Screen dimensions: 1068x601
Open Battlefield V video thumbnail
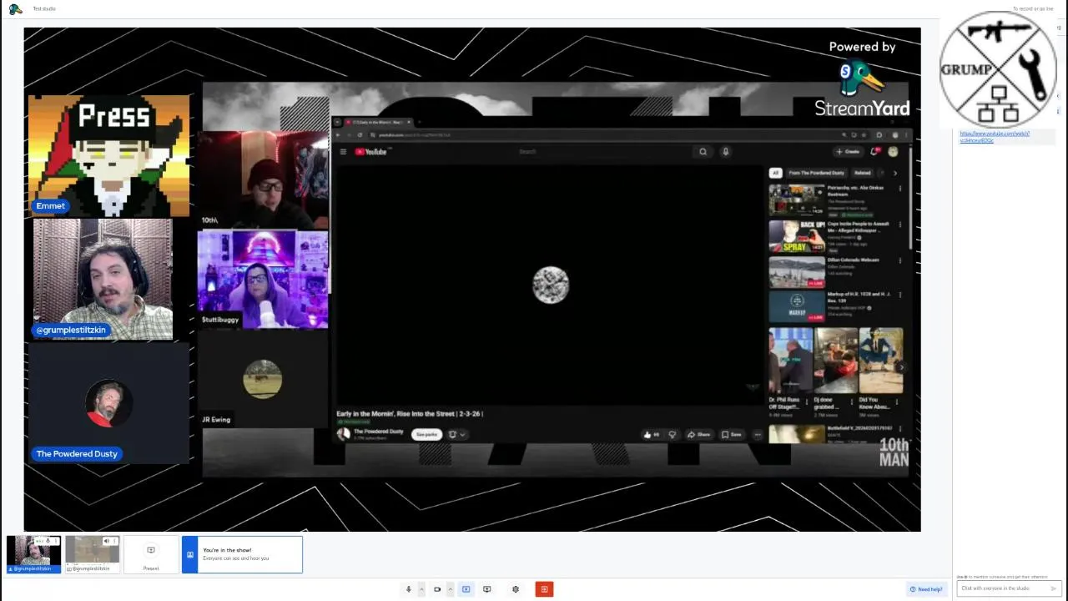click(x=797, y=434)
